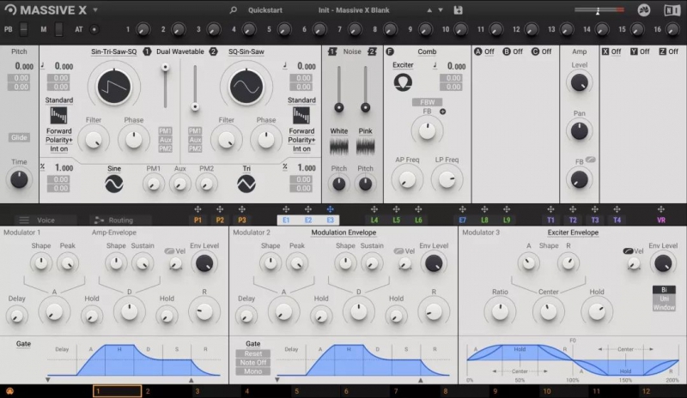Toggle the FBW button in Comb filter
This screenshot has height=398, width=687.
click(x=427, y=102)
